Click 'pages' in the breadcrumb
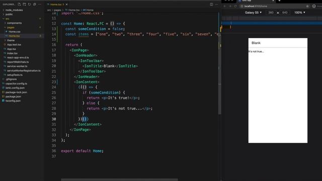The image size is (322, 181). (x=57, y=10)
